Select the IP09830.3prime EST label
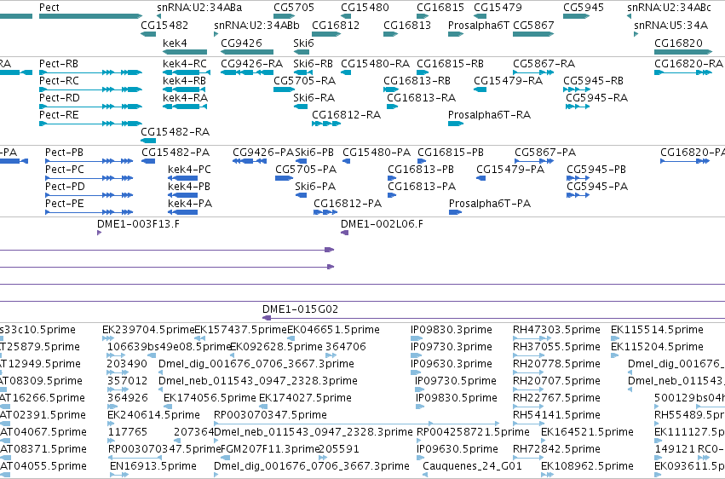Viewport: 725px width, 479px height. pyautogui.click(x=452, y=330)
